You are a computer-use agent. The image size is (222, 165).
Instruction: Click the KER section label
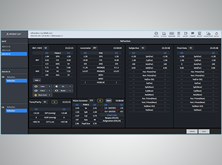[x=37, y=71]
